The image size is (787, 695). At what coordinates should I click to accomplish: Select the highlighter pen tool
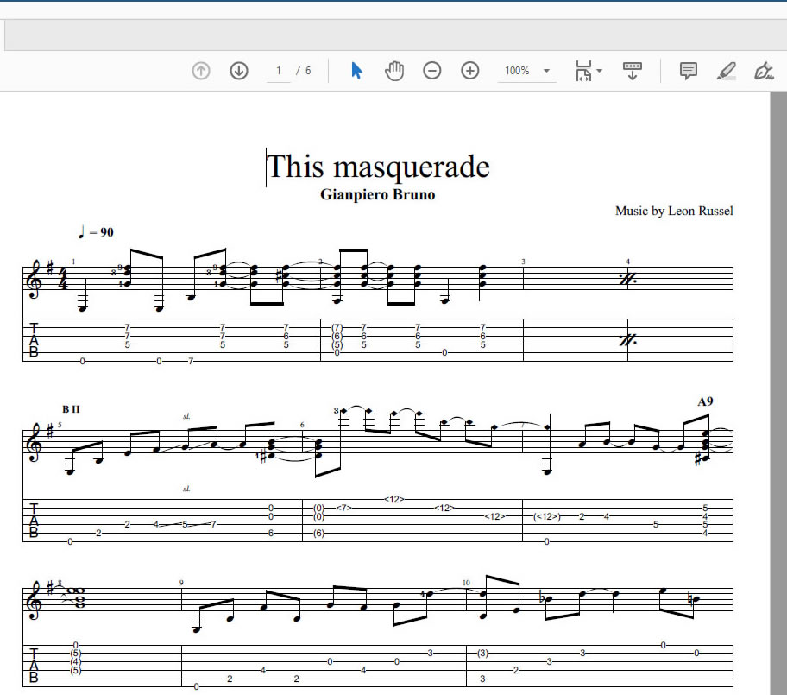[727, 71]
